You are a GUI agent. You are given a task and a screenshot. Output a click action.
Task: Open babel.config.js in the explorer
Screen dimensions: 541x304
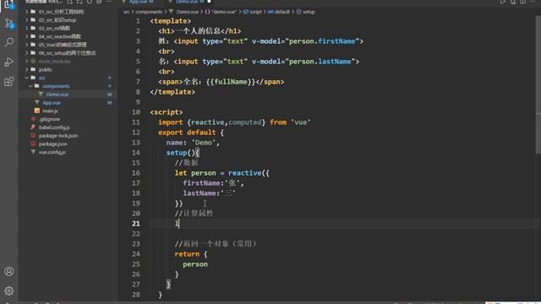coord(54,128)
